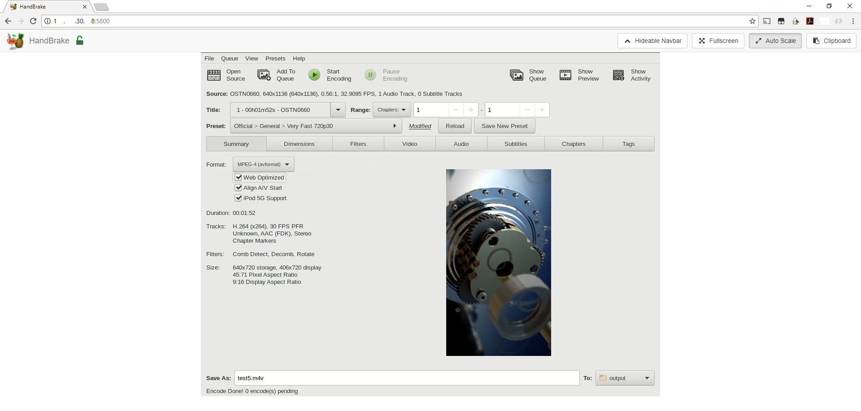Switch to the Subtitles tab
Viewport: 861px width, 411px height.
point(516,144)
